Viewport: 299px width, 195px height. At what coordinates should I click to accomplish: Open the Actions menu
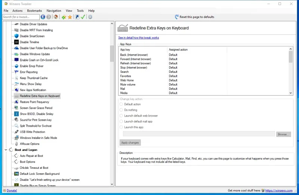tap(17, 11)
